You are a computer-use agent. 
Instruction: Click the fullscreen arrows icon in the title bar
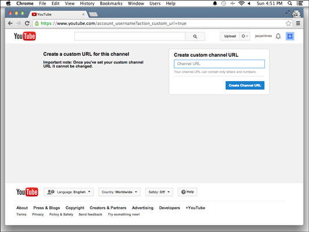[x=288, y=12]
